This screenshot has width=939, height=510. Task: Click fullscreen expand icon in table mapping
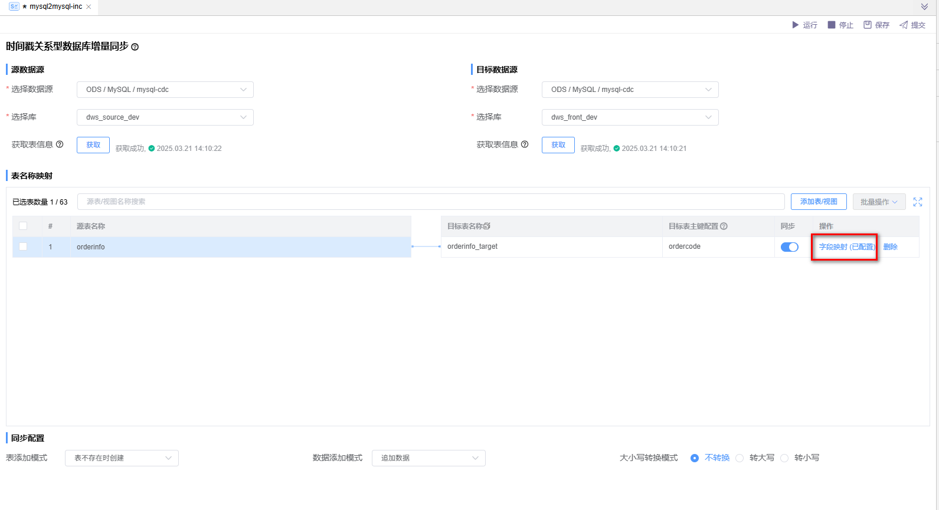coord(918,202)
